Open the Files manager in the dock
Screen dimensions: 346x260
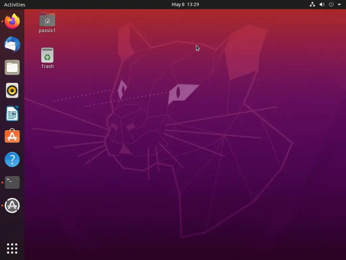tap(12, 67)
